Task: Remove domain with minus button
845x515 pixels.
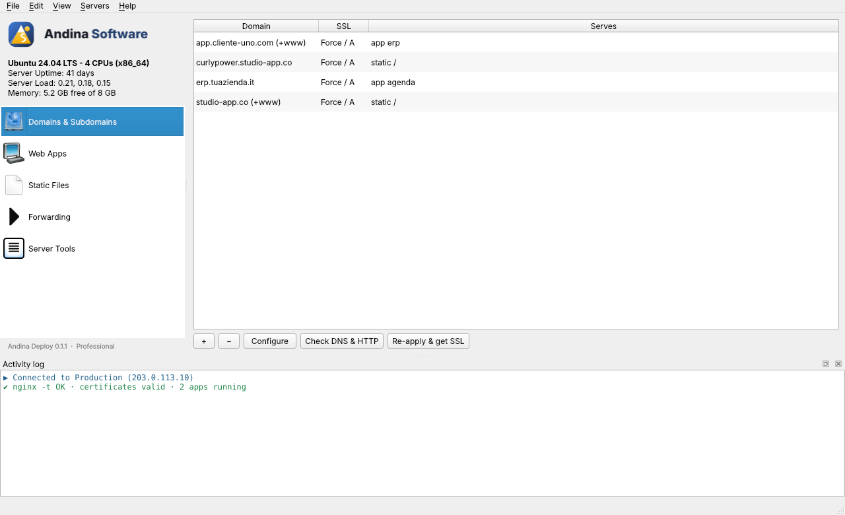Action: click(x=229, y=341)
